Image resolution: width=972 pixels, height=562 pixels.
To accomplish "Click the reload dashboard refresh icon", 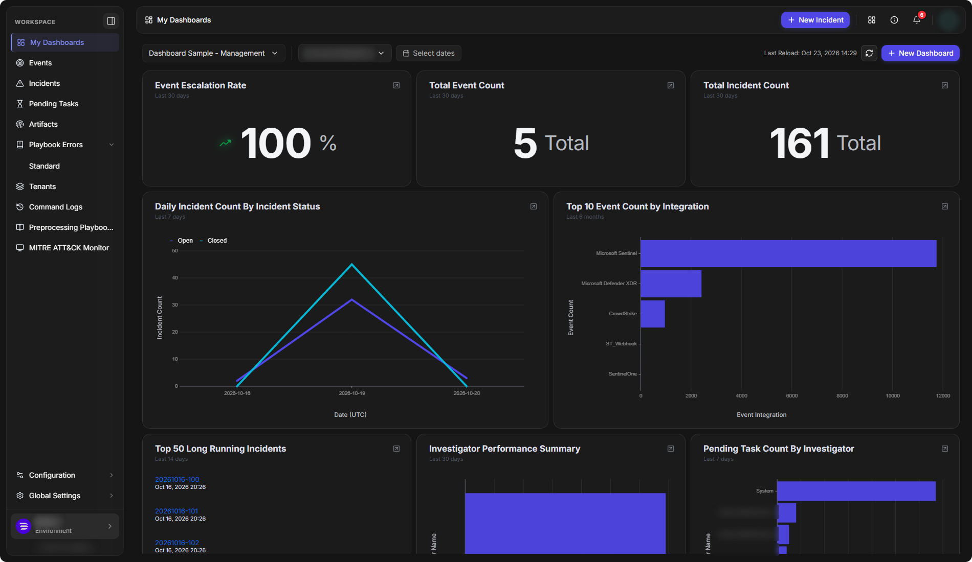I will (x=869, y=53).
